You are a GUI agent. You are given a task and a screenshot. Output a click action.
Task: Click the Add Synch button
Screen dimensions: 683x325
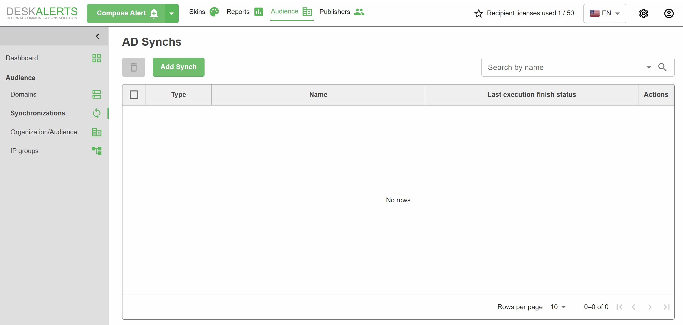(178, 67)
